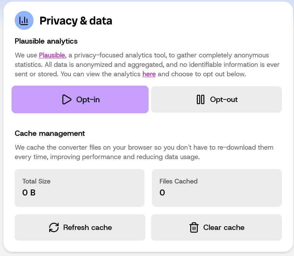Click the Privacy & data heading

(76, 21)
